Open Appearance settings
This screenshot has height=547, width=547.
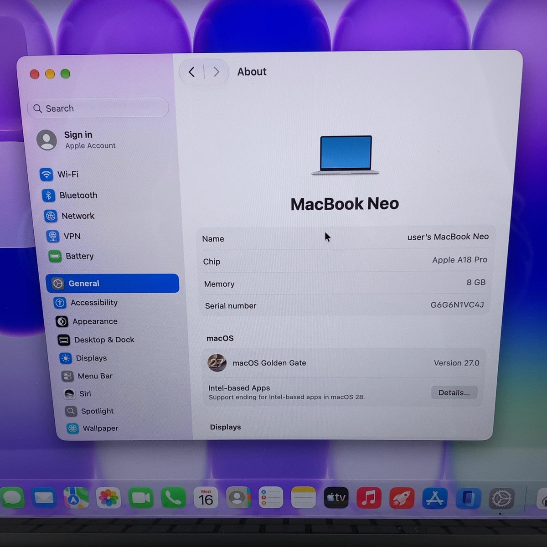[87, 321]
